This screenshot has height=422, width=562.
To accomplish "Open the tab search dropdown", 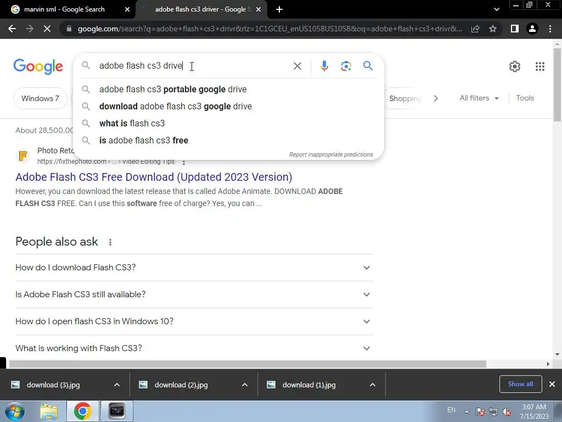I will coord(496,10).
